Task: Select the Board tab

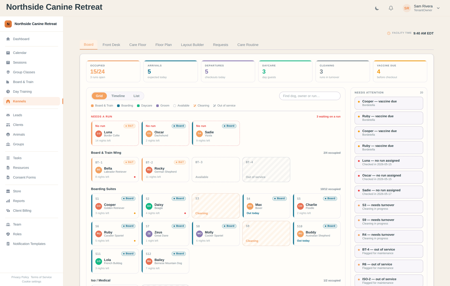Action: click(x=89, y=45)
